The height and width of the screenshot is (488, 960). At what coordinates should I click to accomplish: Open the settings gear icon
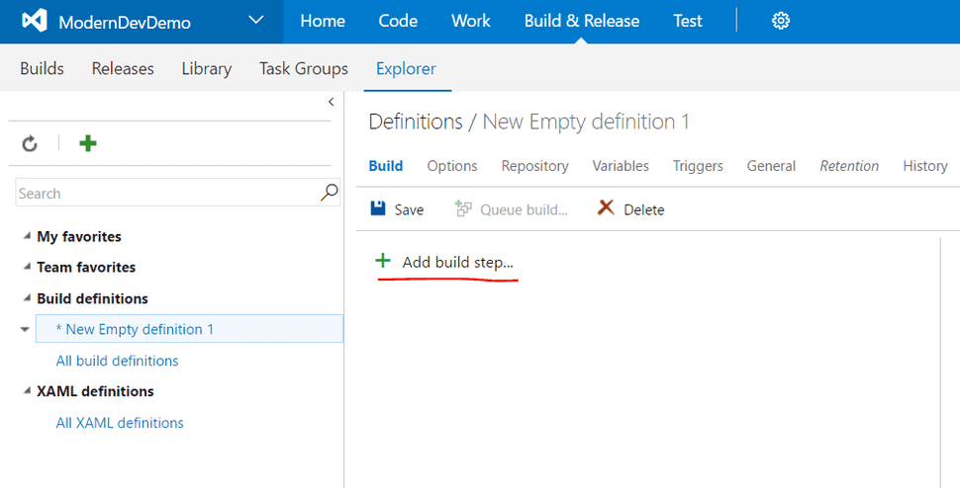(781, 21)
